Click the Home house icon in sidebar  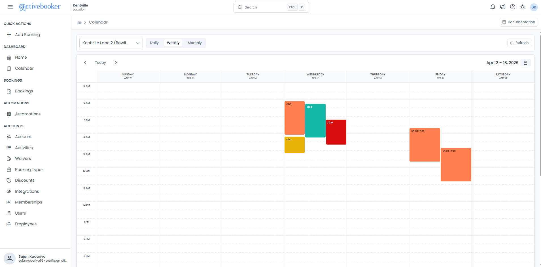tap(9, 57)
